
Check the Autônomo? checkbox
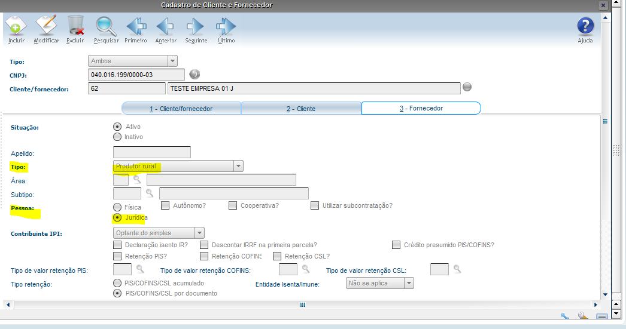pos(165,205)
